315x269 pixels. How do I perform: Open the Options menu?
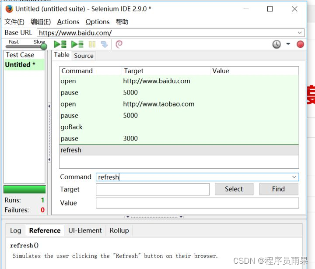(98, 22)
